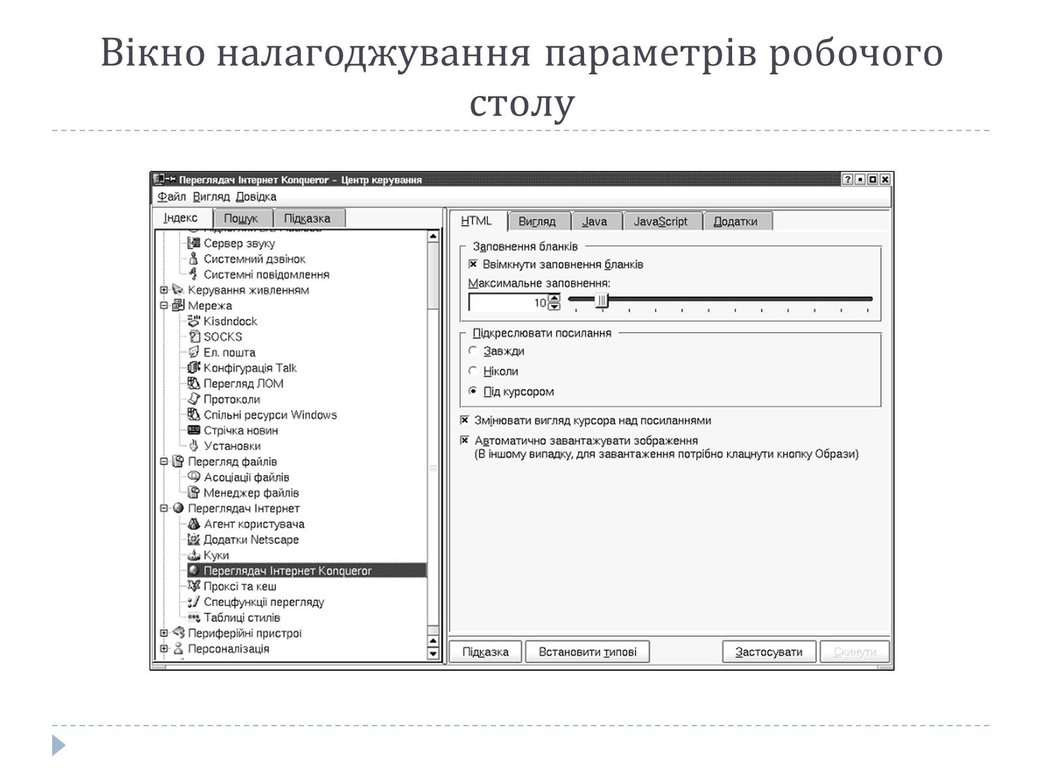Screen dimensions: 1044x783
Task: Click the Персоналізація icon
Action: pos(177,649)
